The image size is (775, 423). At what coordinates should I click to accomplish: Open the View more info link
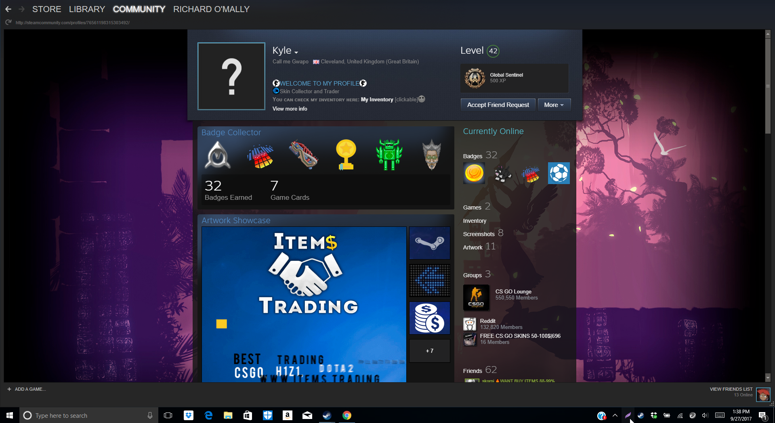pos(290,109)
